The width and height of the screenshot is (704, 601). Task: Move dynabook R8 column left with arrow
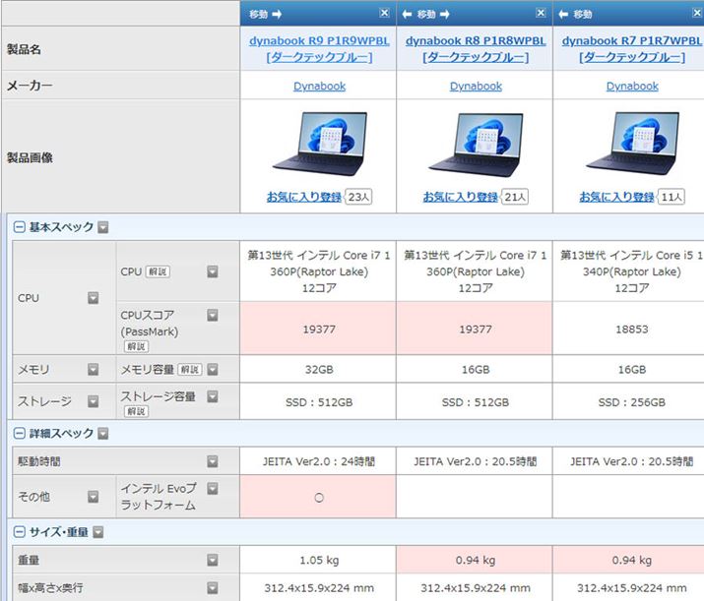tap(407, 14)
